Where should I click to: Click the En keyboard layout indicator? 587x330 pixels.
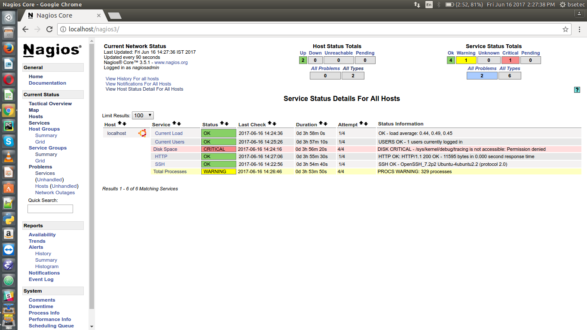tap(429, 4)
